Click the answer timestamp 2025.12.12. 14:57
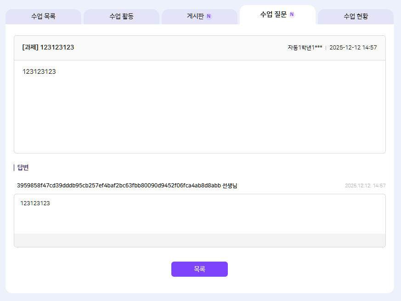 coord(365,186)
